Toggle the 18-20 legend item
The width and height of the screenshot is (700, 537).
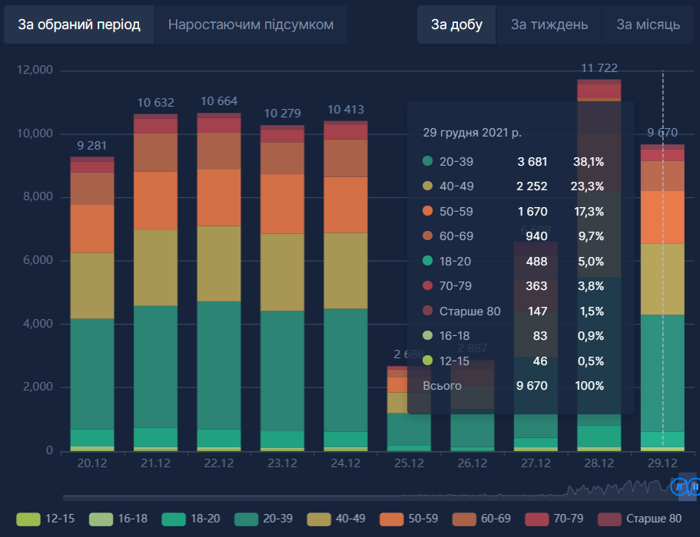[174, 519]
